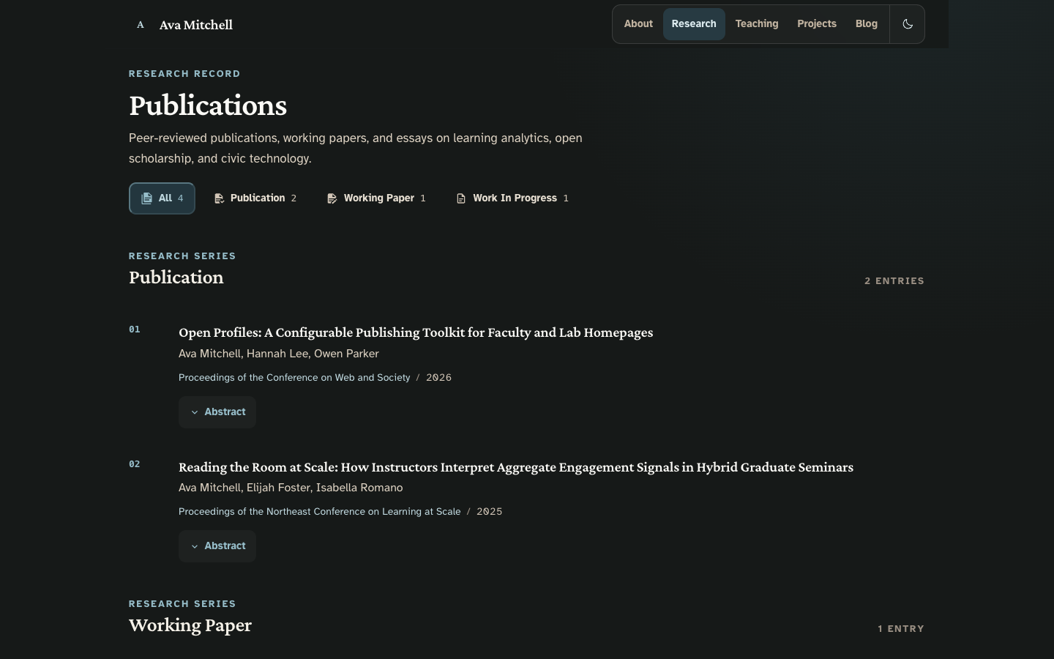
Task: Click the entry number '01'
Action: [x=135, y=329]
